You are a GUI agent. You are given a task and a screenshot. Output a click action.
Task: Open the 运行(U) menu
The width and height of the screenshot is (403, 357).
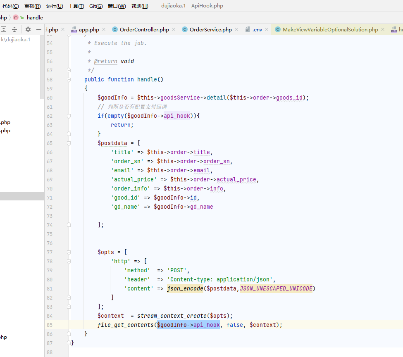(55, 6)
